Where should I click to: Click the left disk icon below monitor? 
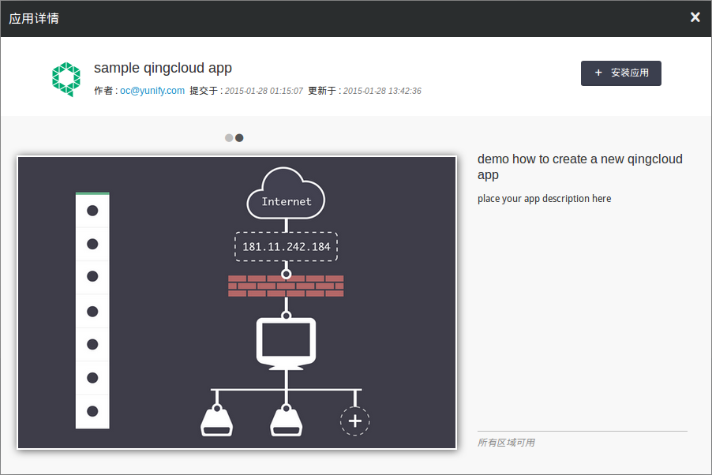216,421
